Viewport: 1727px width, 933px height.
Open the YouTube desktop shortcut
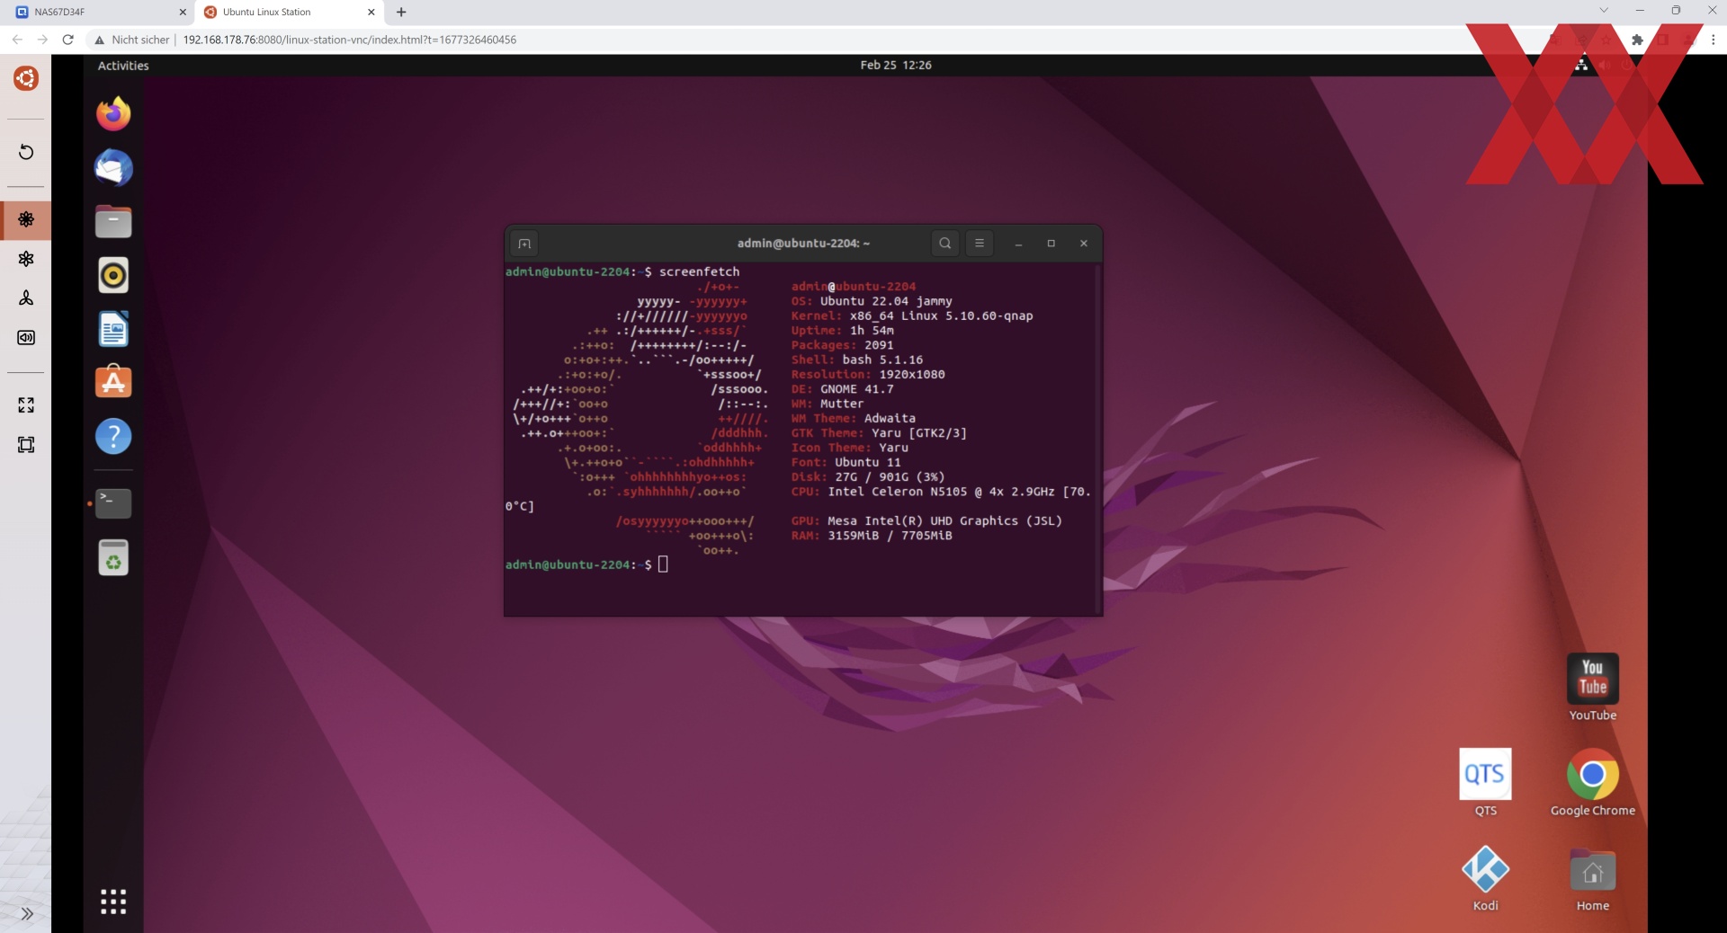pos(1593,687)
